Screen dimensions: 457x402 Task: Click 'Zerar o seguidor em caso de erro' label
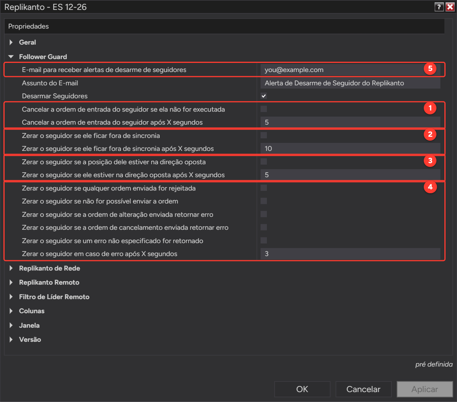pos(99,254)
